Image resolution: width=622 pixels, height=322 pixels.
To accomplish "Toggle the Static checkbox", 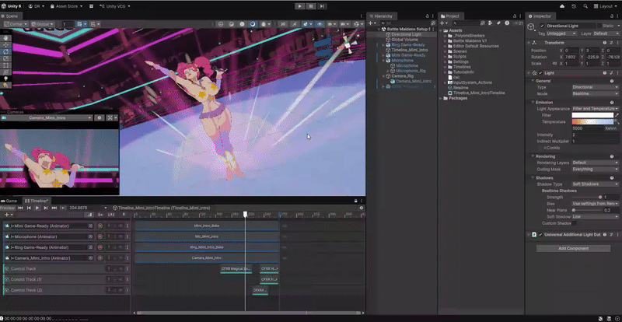I will point(599,26).
